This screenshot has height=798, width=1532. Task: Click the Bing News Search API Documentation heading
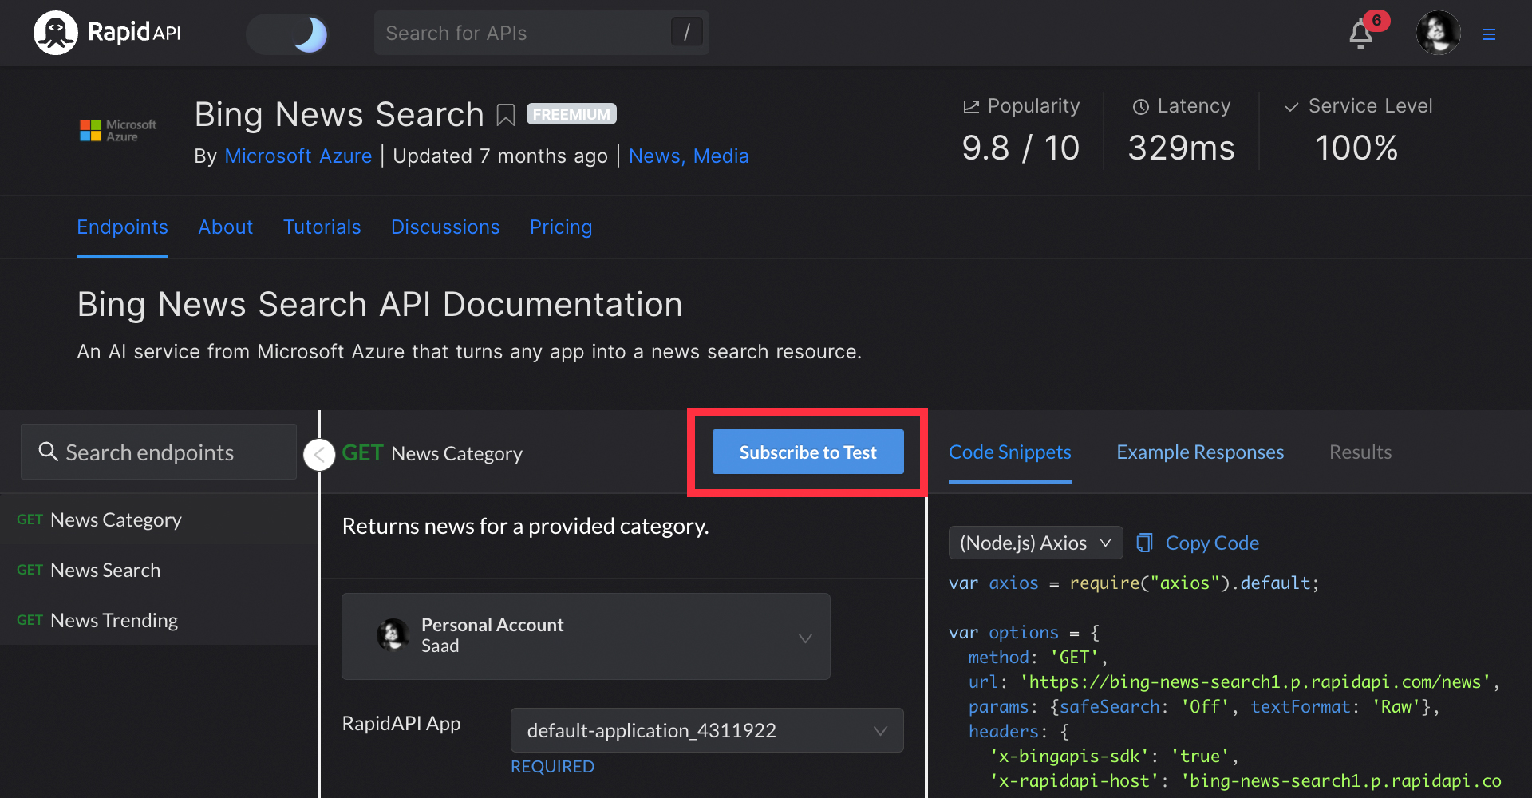coord(380,304)
